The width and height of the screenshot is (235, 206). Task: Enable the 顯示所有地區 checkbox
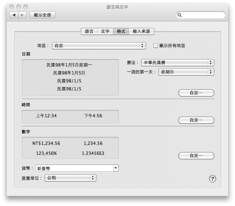156,46
